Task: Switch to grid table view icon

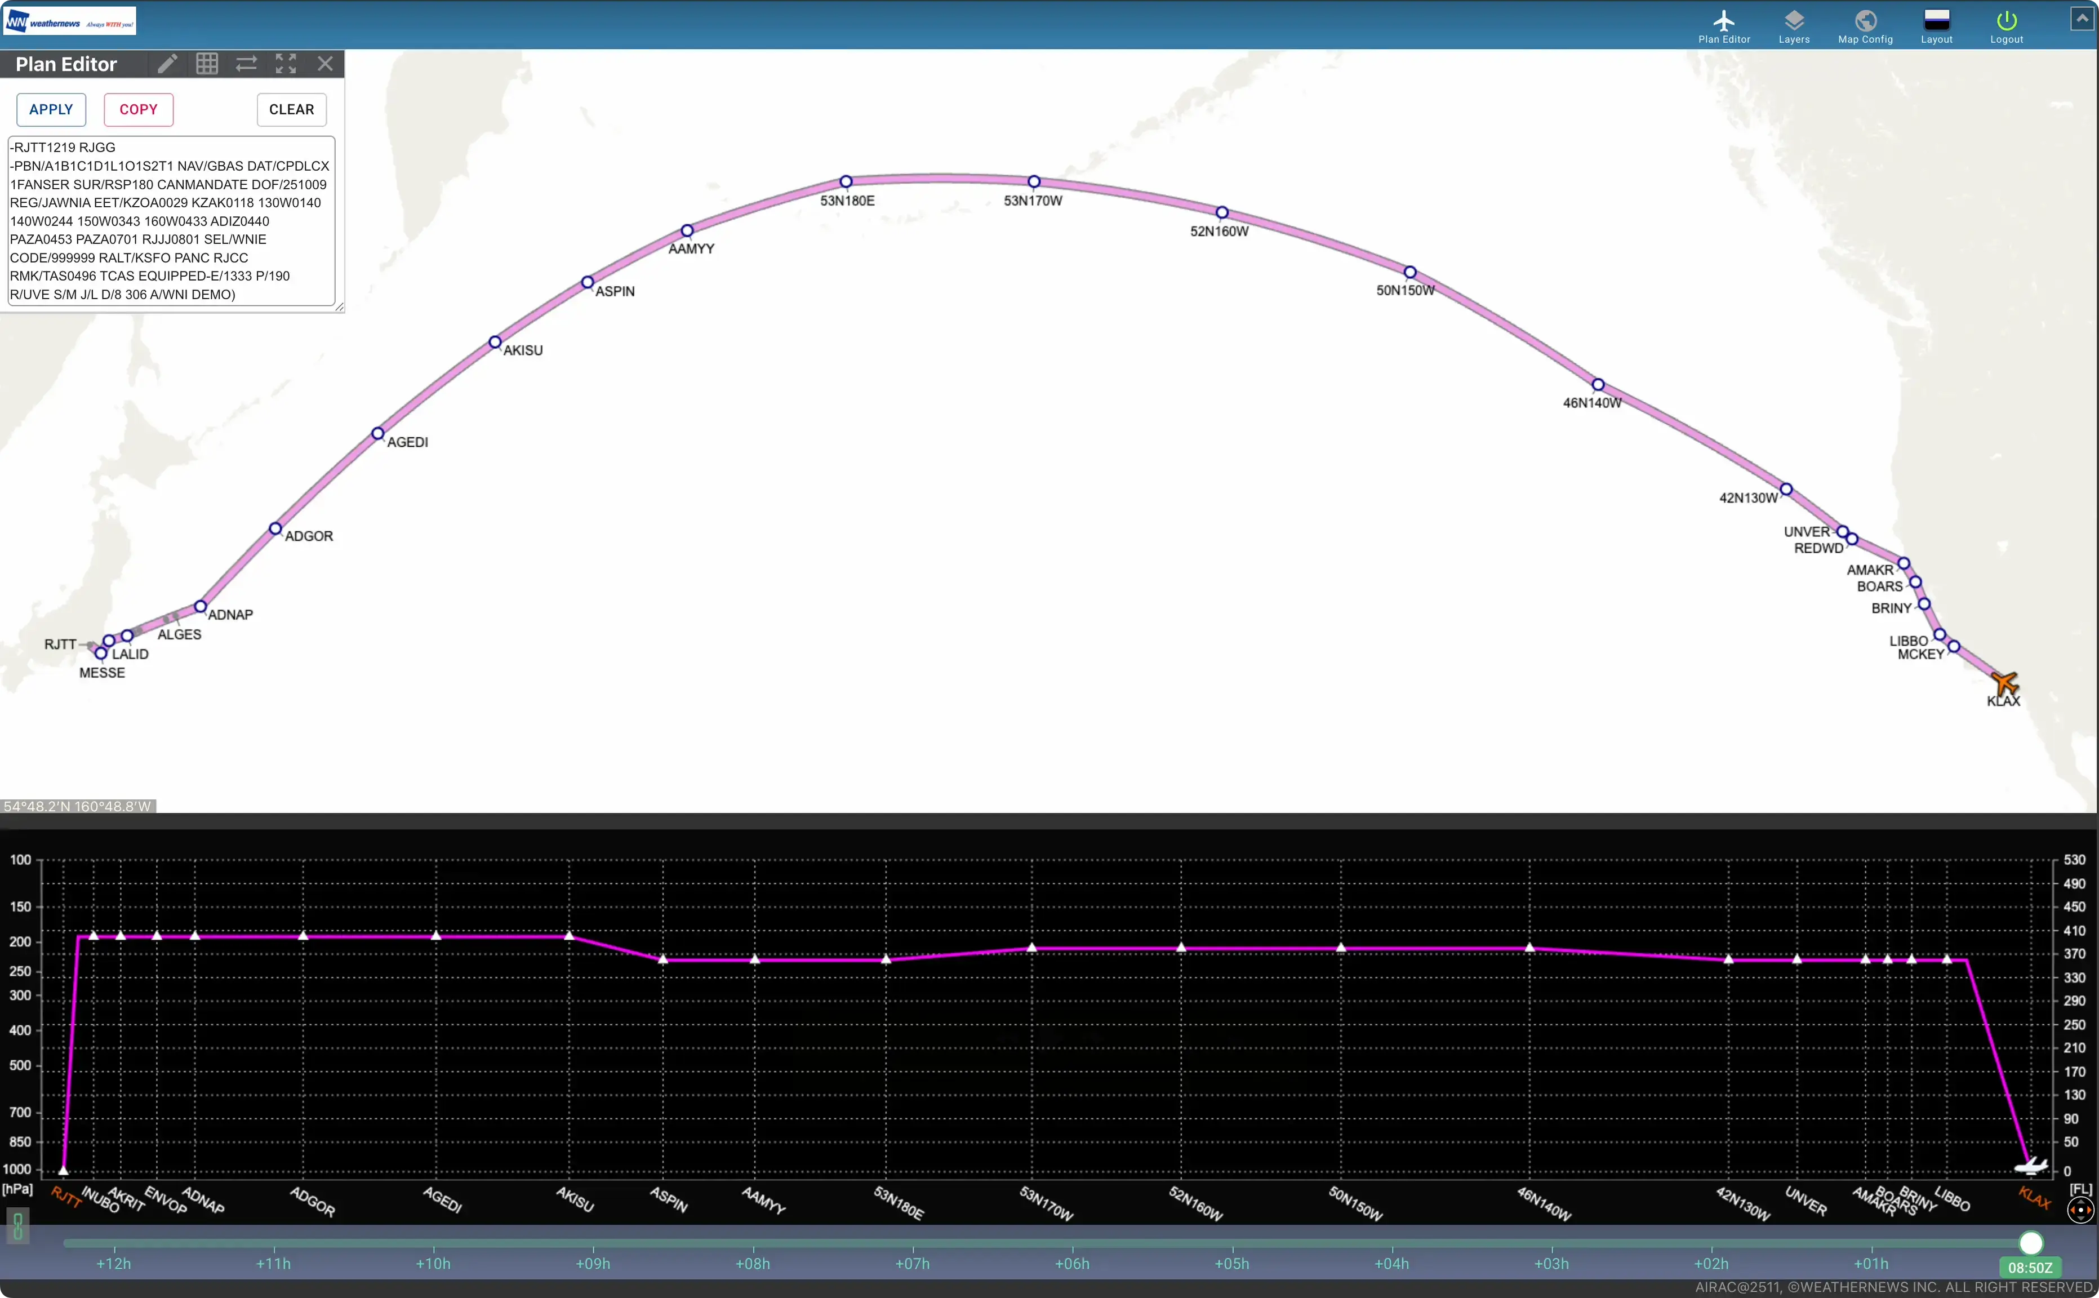Action: (207, 64)
